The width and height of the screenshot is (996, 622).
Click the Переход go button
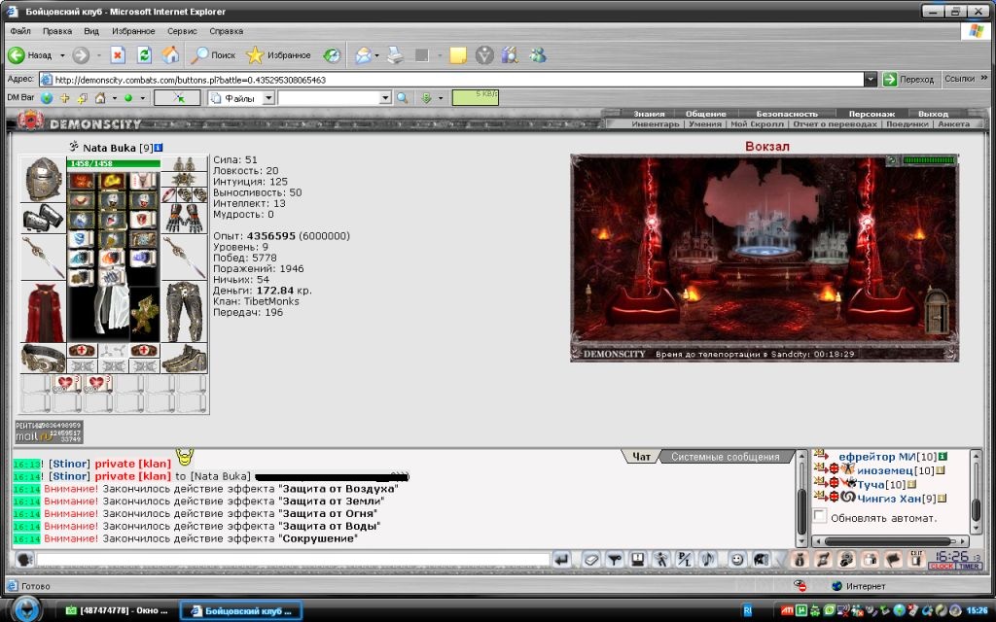point(909,80)
